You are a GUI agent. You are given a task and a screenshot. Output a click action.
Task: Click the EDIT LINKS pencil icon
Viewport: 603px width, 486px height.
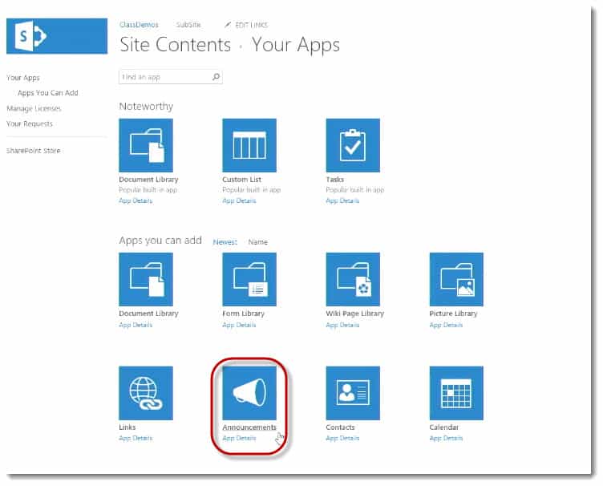[x=228, y=25]
